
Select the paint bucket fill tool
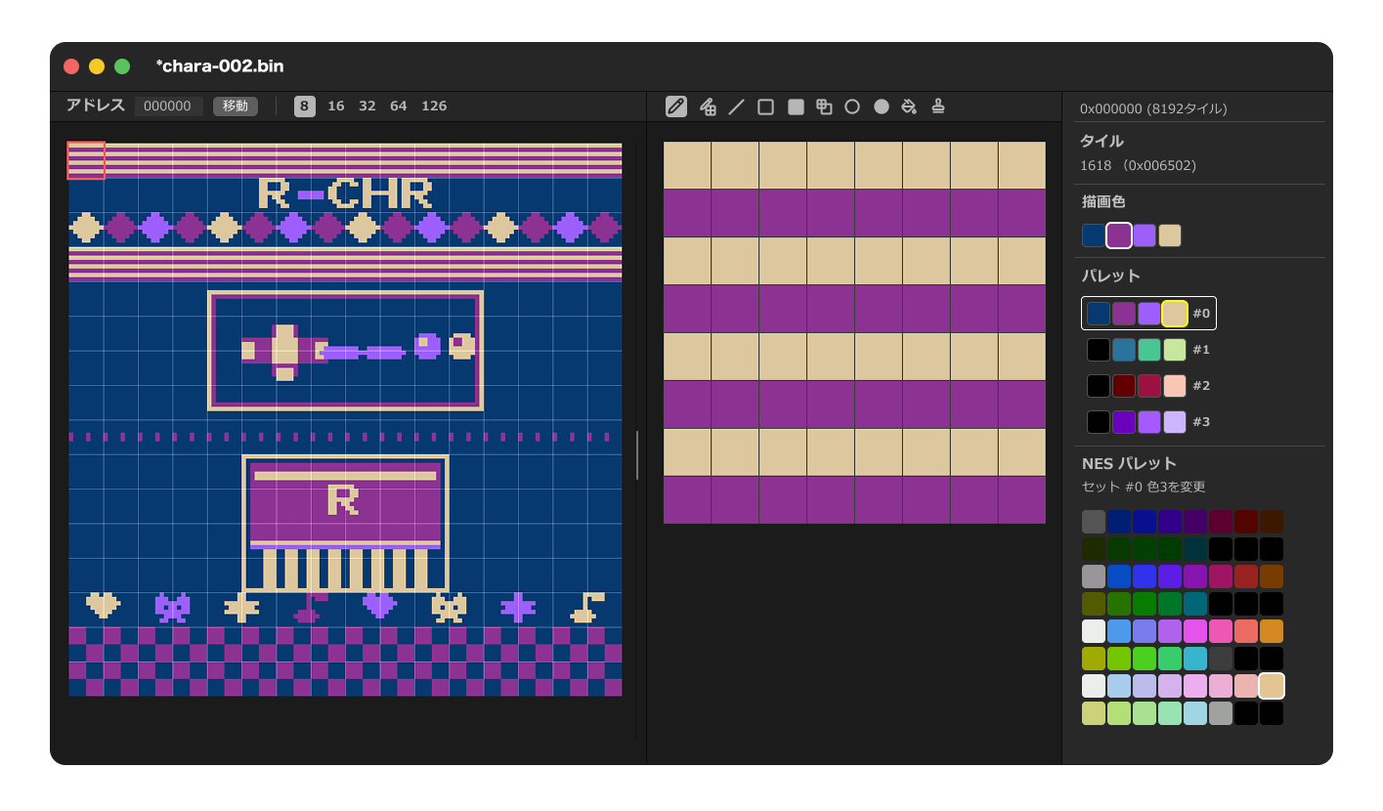(909, 107)
